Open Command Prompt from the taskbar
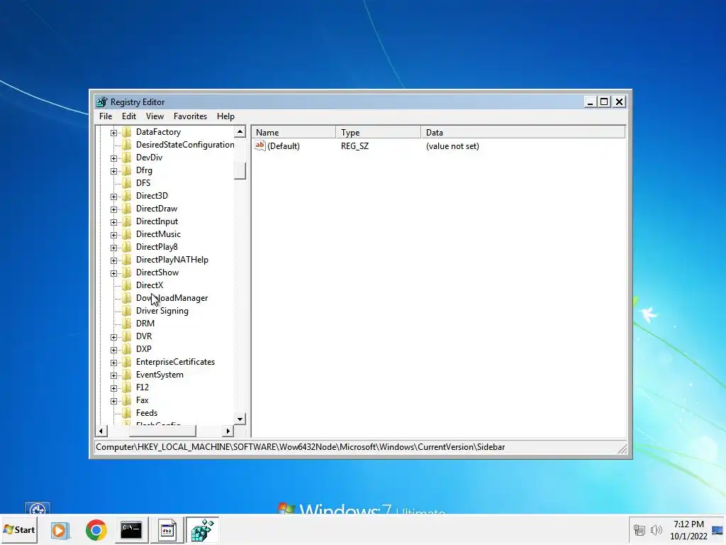The image size is (726, 545). pyautogui.click(x=131, y=529)
